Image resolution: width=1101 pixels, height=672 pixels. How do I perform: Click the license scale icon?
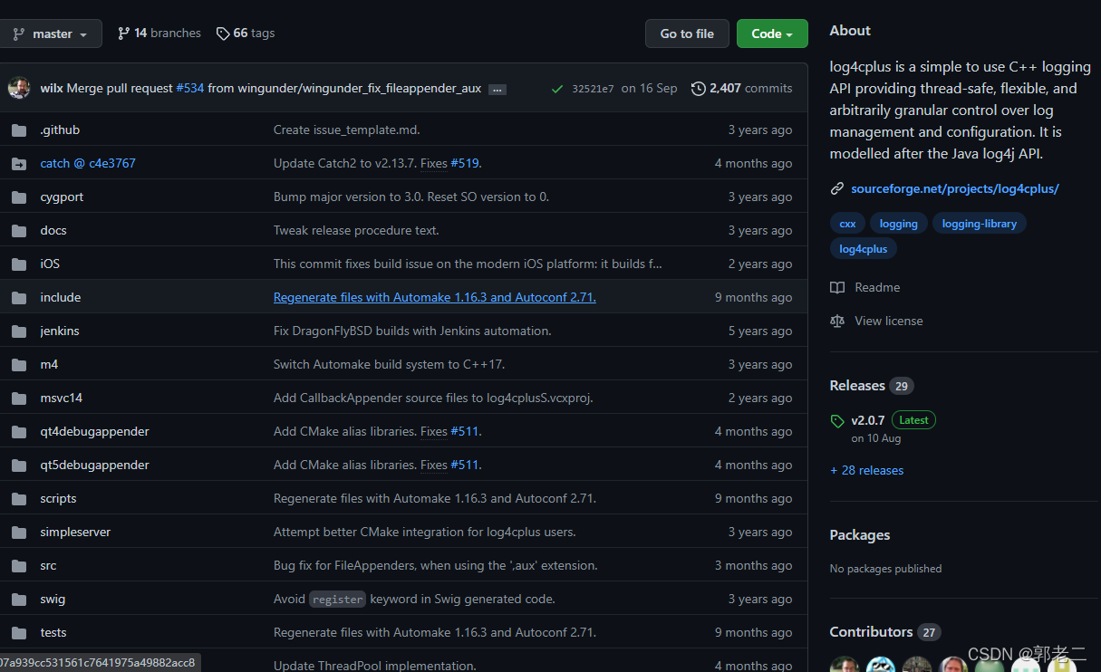coord(837,322)
